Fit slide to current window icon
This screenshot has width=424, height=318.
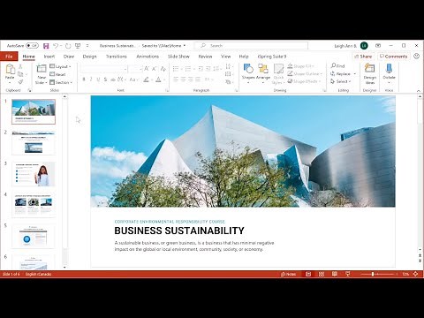tap(416, 274)
